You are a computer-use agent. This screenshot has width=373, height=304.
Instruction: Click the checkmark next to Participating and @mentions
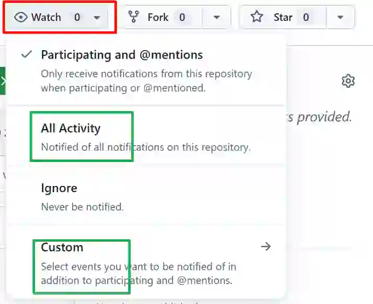point(27,54)
